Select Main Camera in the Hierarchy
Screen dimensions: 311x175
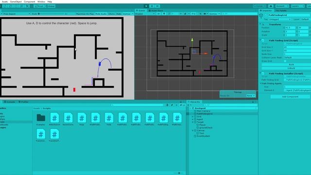203,111
